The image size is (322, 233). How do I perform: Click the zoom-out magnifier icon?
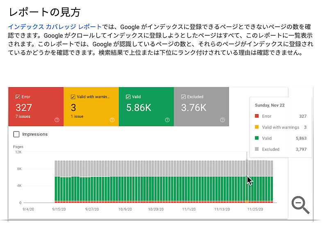pyautogui.click(x=300, y=205)
